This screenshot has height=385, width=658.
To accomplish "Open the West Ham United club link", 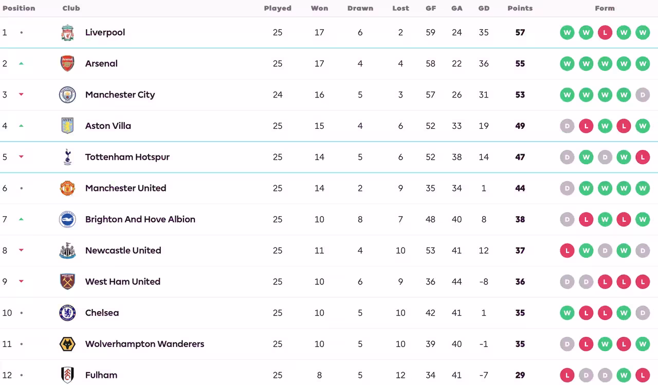I will pos(123,281).
